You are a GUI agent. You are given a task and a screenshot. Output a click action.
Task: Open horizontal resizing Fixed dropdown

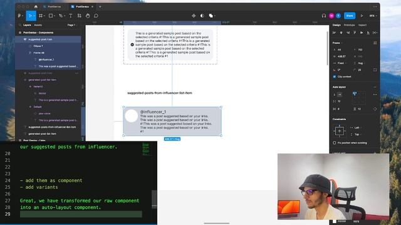tap(342, 63)
